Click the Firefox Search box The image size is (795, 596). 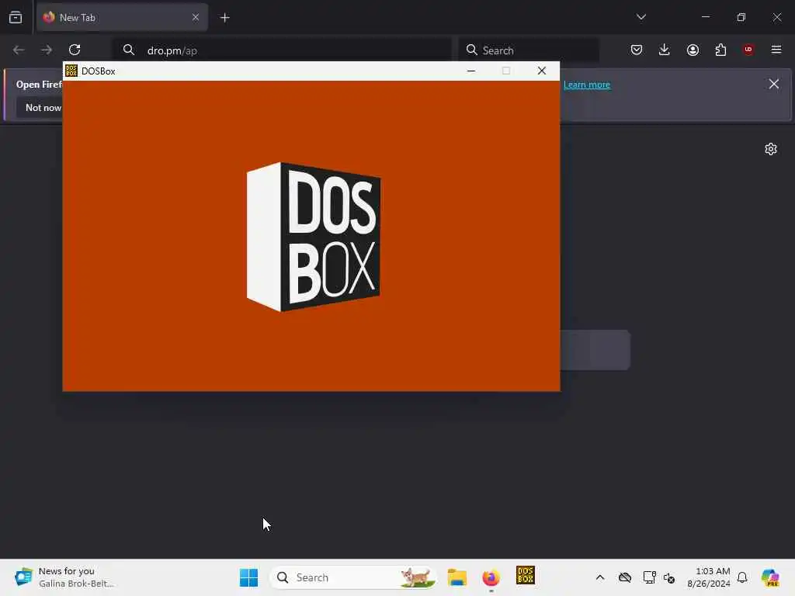[x=528, y=50]
